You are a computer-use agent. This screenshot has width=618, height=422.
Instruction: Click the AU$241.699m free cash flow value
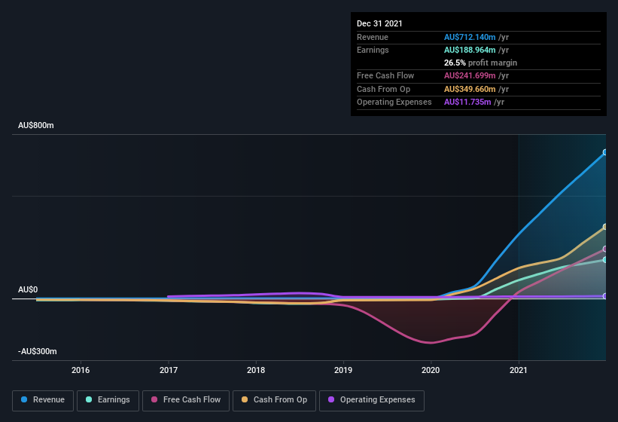pyautogui.click(x=470, y=75)
